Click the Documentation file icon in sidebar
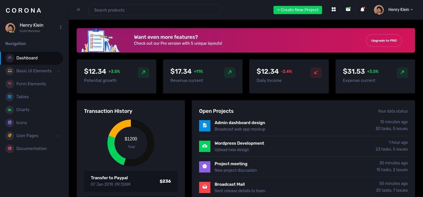This screenshot has height=197, width=423. pyautogui.click(x=10, y=149)
